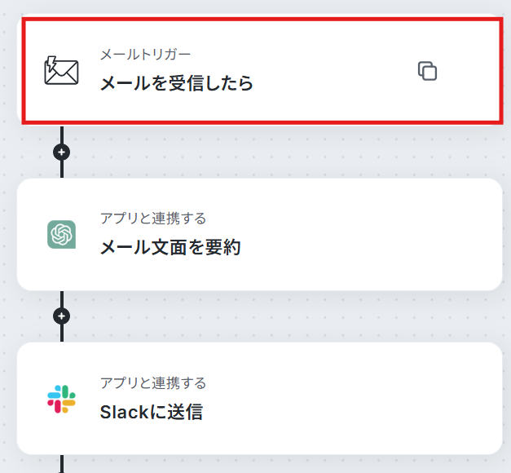511x473 pixels.
Task: Open the Slackに送信 step title
Action: (x=152, y=412)
